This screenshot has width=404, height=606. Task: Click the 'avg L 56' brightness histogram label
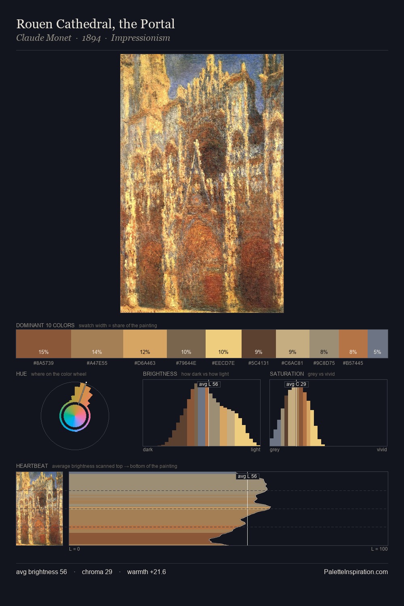pyautogui.click(x=208, y=384)
